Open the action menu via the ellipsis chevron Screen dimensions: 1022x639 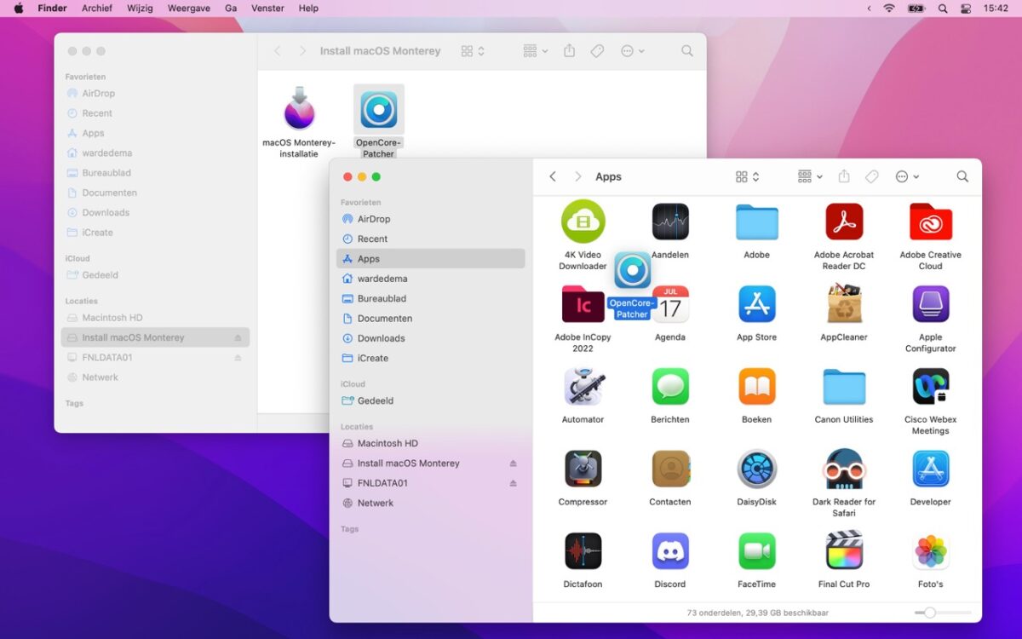point(906,176)
